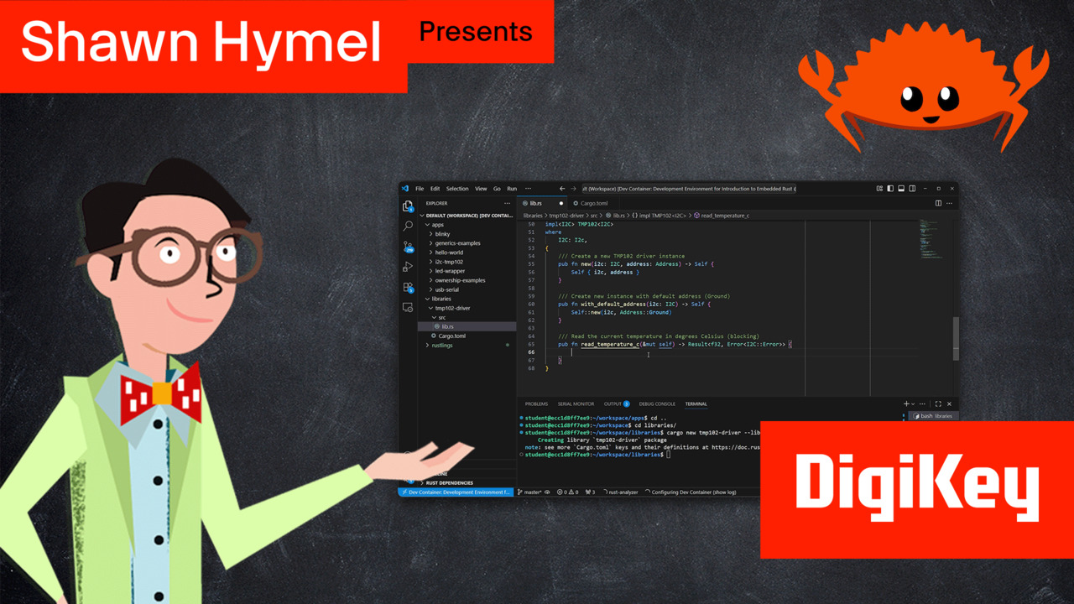Image resolution: width=1074 pixels, height=604 pixels.
Task: Select the bash libraries terminal in the list
Action: [932, 415]
